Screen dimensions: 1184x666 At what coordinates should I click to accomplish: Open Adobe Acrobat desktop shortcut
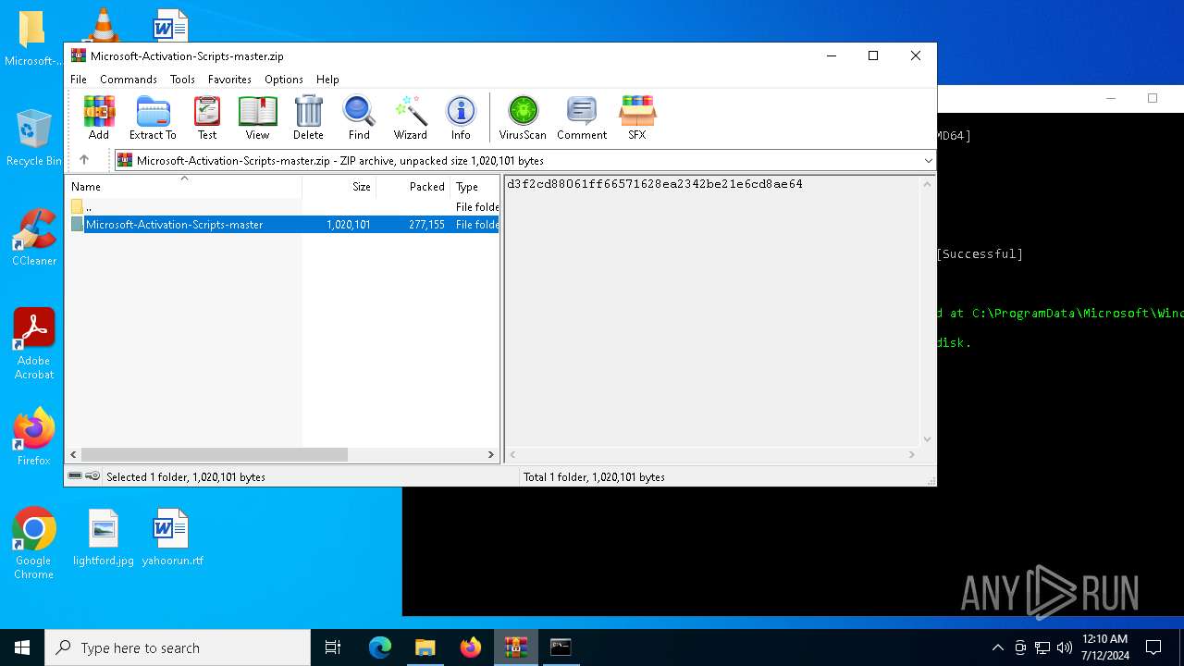[34, 344]
